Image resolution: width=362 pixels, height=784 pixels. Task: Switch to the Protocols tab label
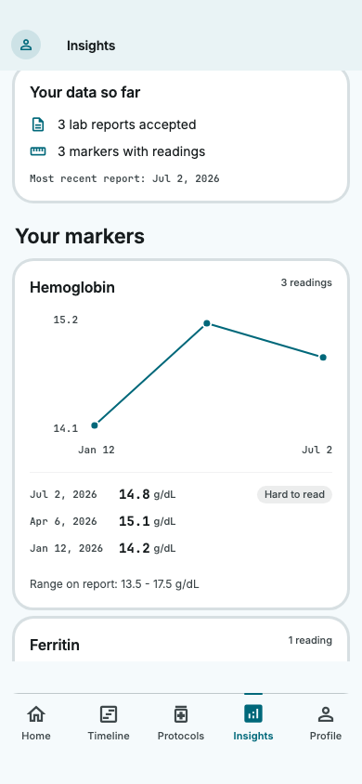(x=181, y=736)
